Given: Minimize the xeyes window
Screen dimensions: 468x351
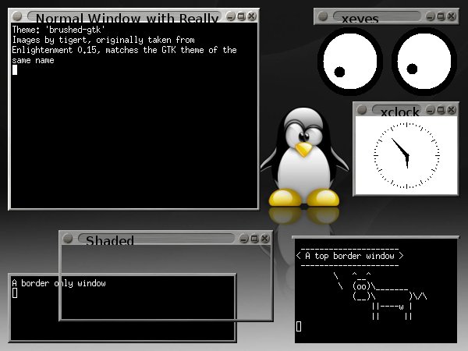Looking at the screenshot, I should [x=430, y=16].
